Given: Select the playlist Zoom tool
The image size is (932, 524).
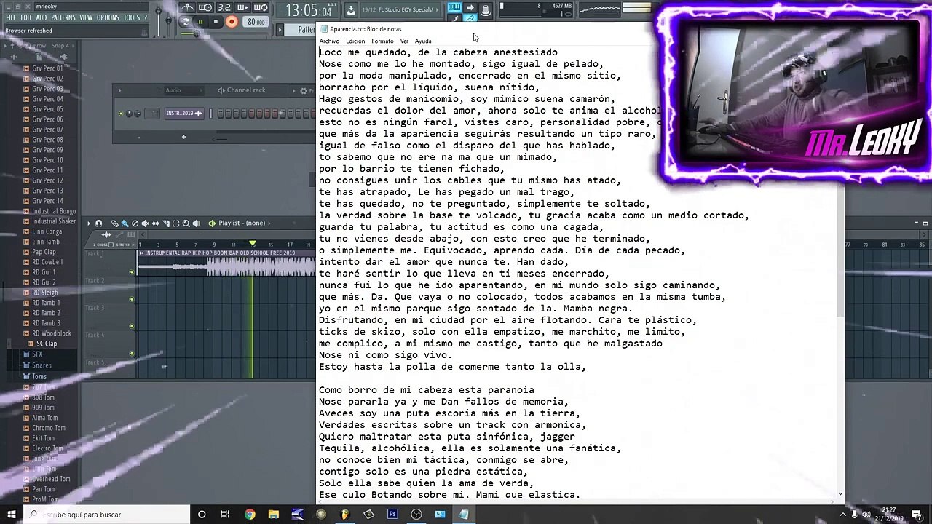Looking at the screenshot, I should point(186,223).
